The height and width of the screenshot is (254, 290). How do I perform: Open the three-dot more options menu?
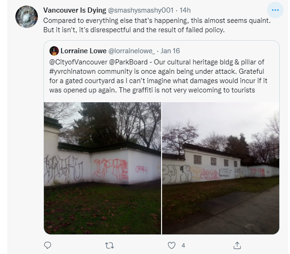point(275,10)
